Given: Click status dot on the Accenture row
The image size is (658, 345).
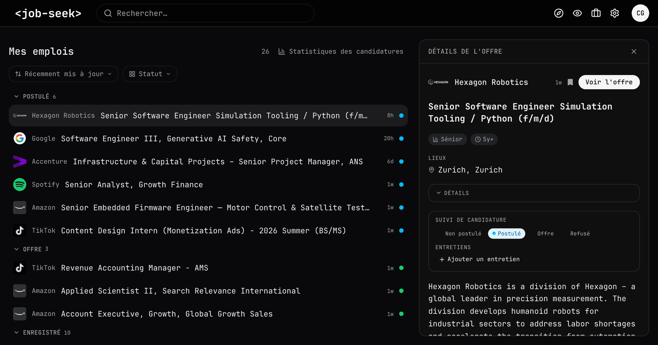Looking at the screenshot, I should [401, 162].
